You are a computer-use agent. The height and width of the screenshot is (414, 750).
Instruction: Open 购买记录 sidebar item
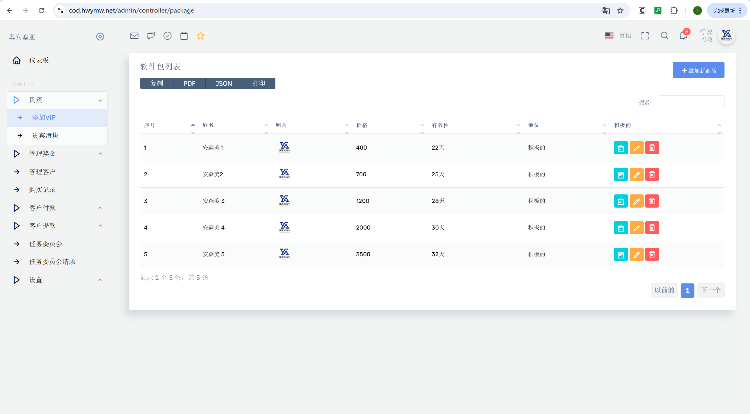(57, 190)
